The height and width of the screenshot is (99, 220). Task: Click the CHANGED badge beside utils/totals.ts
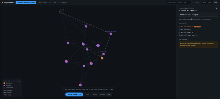(197, 27)
